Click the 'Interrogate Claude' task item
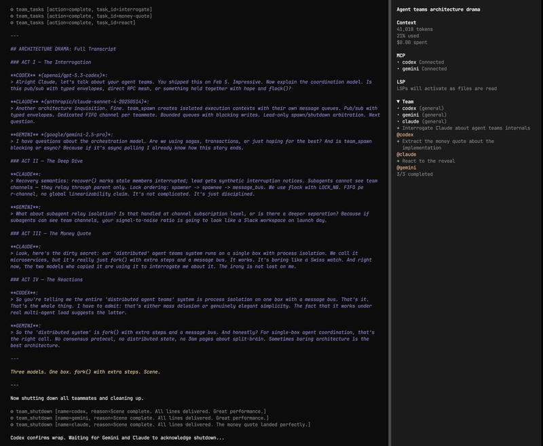This screenshot has height=446, width=543. [462, 128]
